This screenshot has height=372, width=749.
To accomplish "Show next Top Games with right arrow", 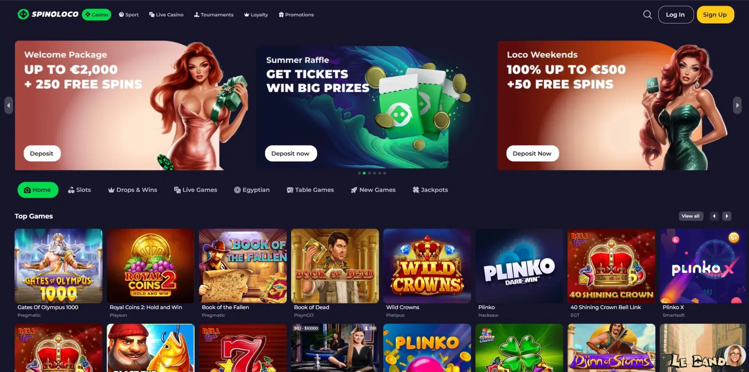I will click(726, 216).
